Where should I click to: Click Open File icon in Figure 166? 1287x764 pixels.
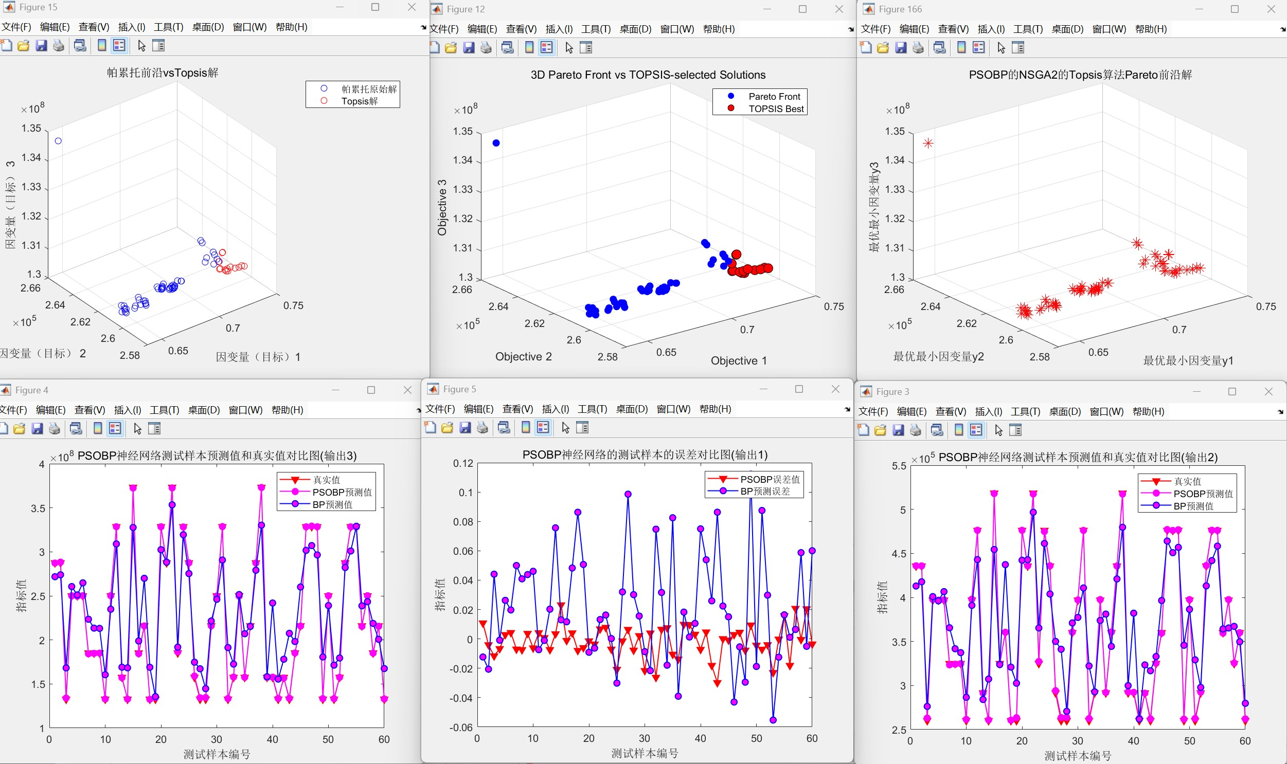pyautogui.click(x=883, y=48)
